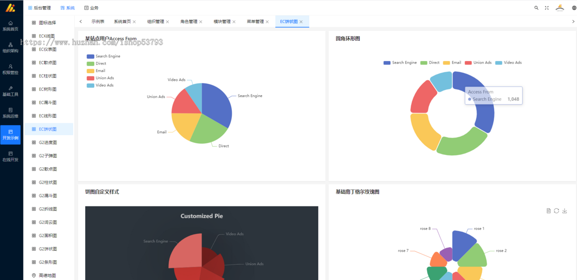Toggle fullscreen with the expand icon
Screen dimensions: 577x280
point(547,8)
